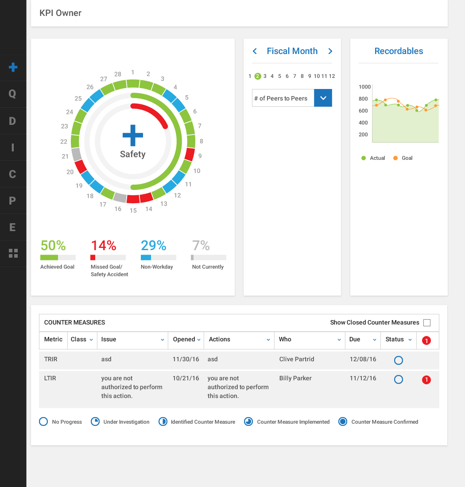Click the red day 9 segment on ring
The height and width of the screenshot is (487, 465).
[x=190, y=155]
